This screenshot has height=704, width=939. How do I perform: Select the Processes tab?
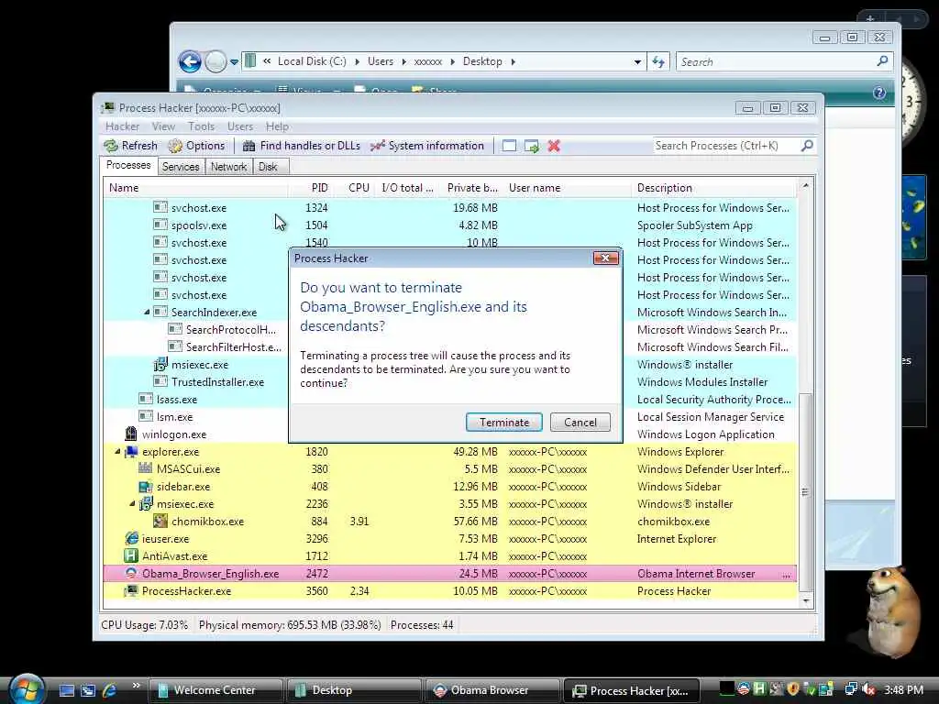coord(128,165)
